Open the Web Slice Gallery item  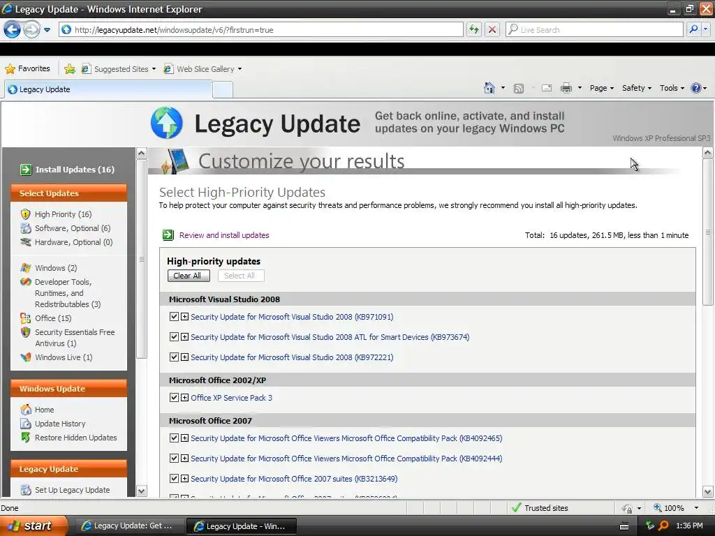(202, 69)
